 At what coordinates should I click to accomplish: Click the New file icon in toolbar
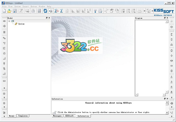(4, 11)
